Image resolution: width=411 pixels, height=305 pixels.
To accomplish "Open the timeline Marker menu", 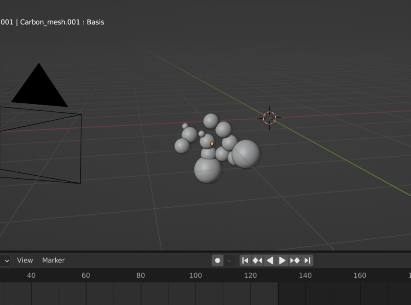I will [x=53, y=260].
